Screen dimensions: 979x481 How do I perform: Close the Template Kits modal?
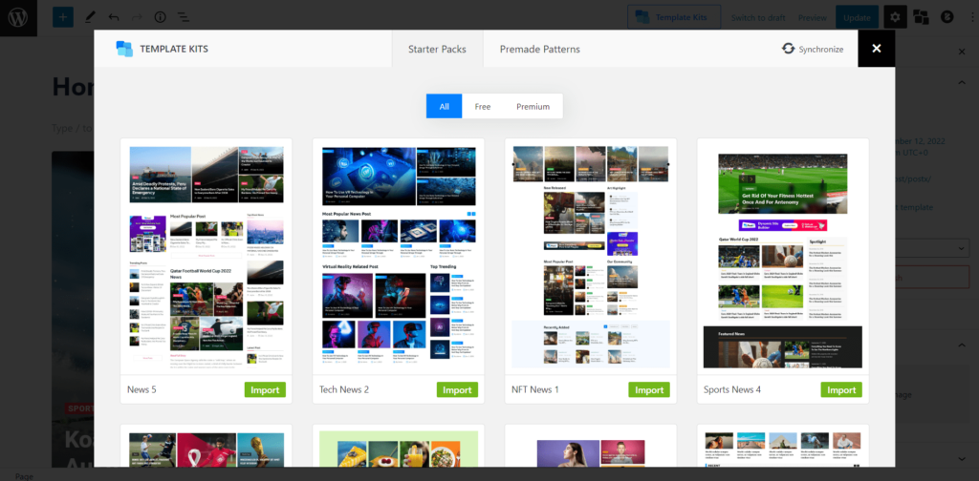point(877,49)
